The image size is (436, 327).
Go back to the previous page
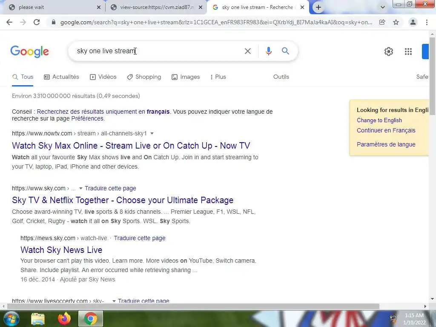coord(9,22)
